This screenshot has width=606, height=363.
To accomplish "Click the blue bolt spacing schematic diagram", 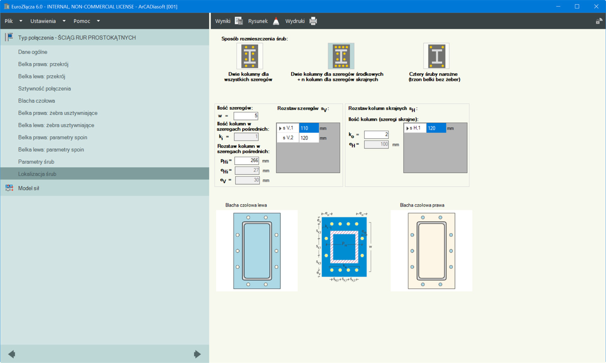I will [x=344, y=246].
